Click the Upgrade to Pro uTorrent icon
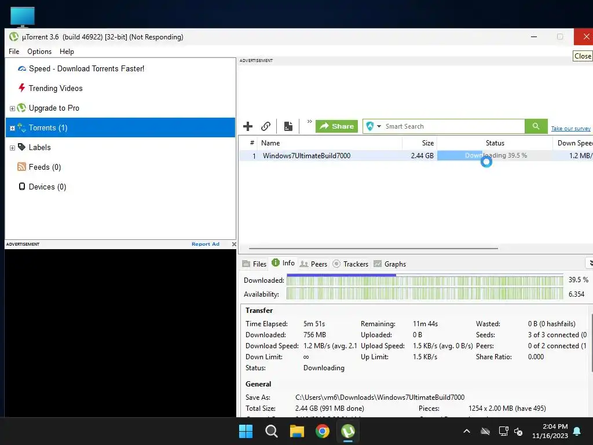 click(21, 108)
